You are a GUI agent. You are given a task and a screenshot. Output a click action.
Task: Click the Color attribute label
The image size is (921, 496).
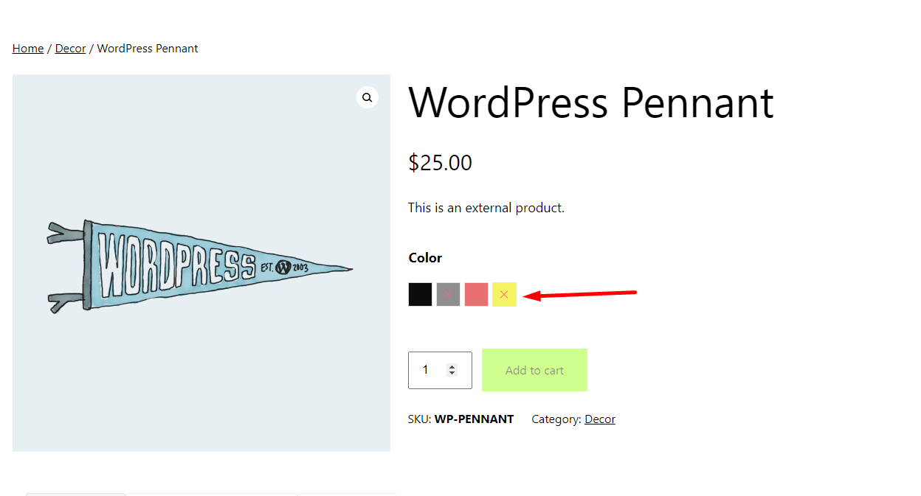click(425, 258)
